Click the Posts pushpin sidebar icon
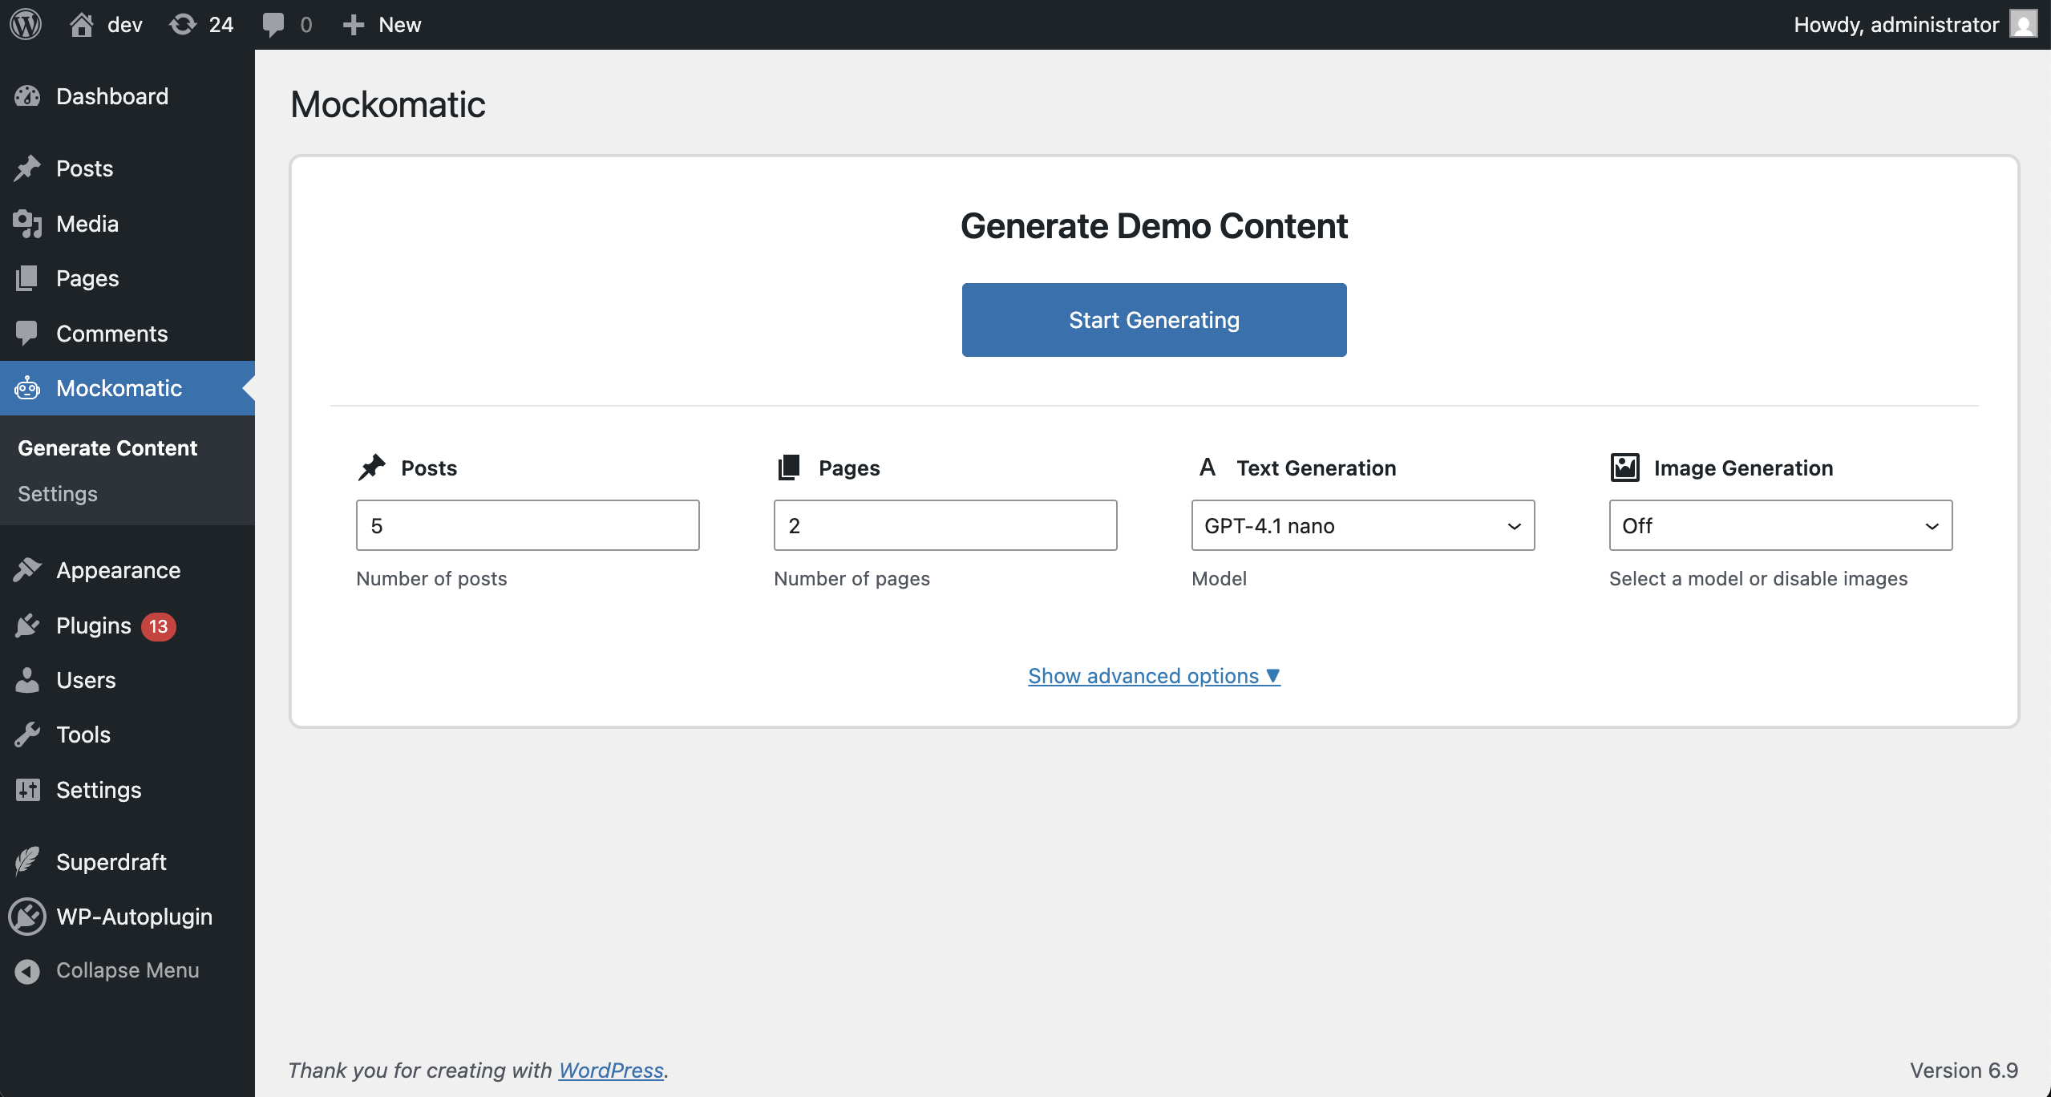Viewport: 2051px width, 1097px height. click(x=27, y=168)
